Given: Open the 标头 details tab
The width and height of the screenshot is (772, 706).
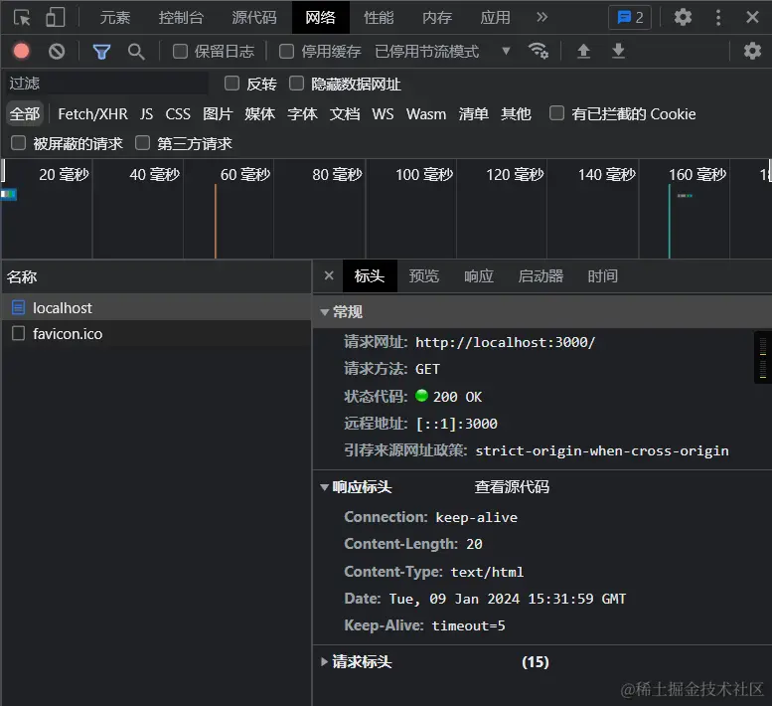Looking at the screenshot, I should point(370,276).
